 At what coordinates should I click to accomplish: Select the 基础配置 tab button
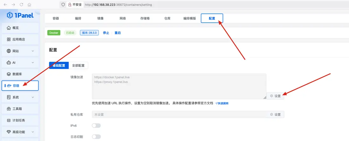coord(59,66)
